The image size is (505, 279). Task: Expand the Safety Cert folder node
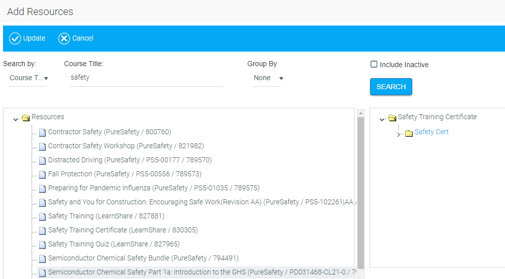[x=399, y=134]
